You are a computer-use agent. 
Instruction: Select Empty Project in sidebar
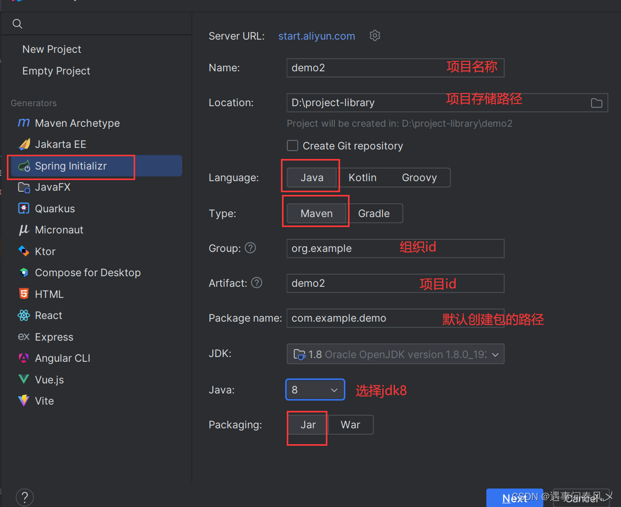56,71
